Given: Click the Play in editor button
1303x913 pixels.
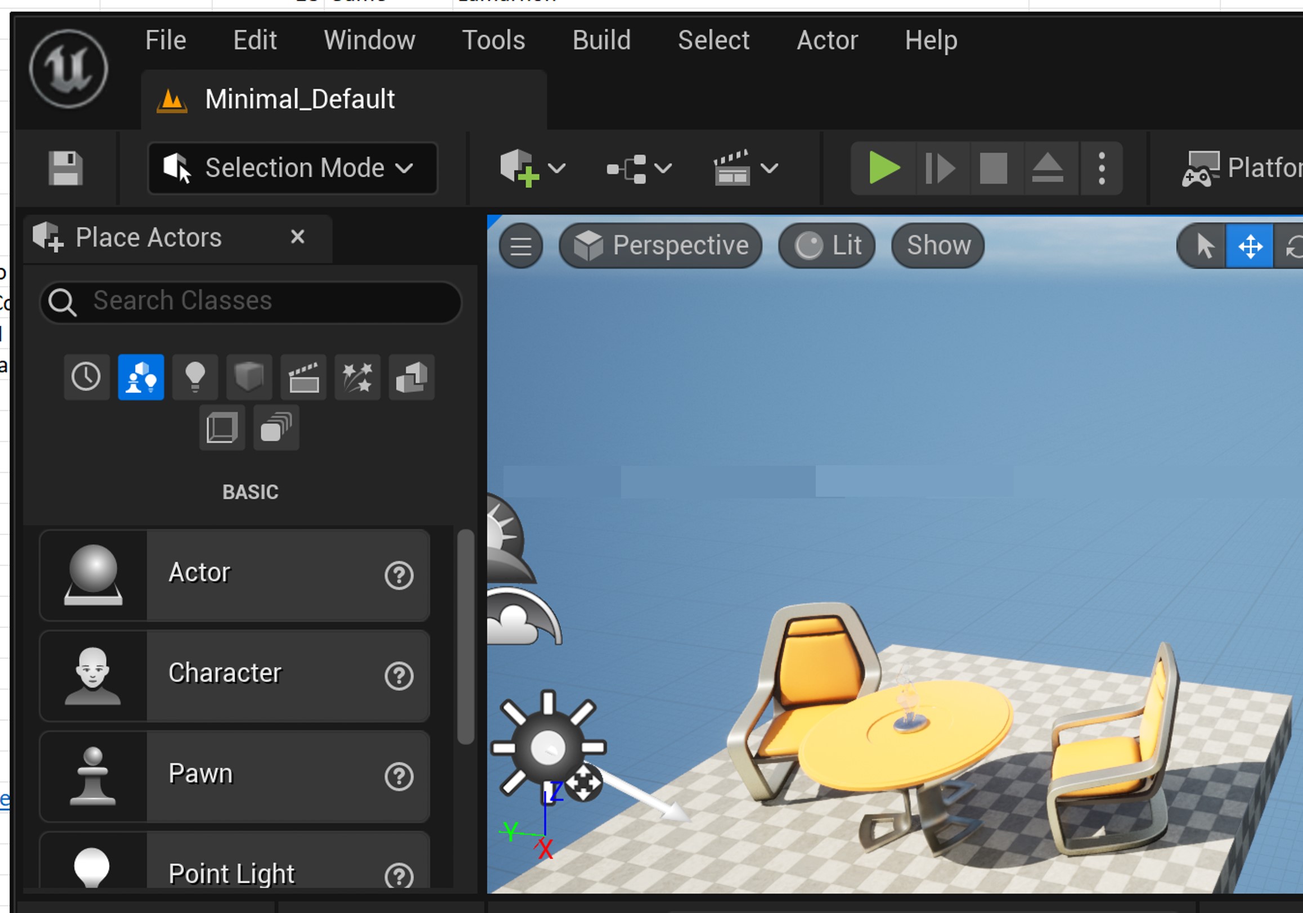Looking at the screenshot, I should coord(883,169).
